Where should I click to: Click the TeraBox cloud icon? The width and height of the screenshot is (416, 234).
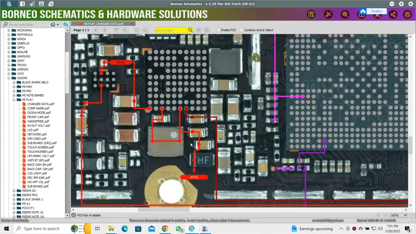tap(363, 11)
